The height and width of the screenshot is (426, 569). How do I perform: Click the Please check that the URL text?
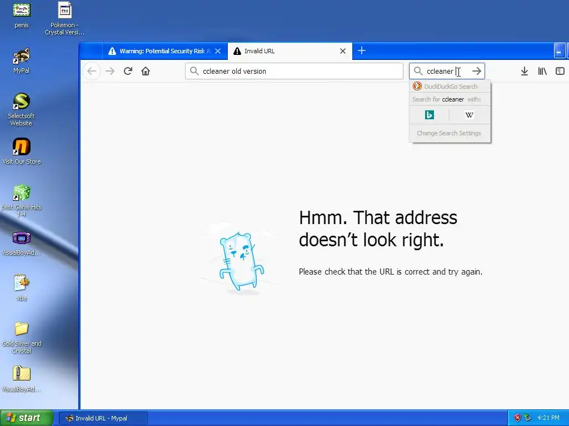pos(391,272)
